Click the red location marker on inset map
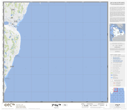Screen dimensions: 127x110 pos(112,28)
